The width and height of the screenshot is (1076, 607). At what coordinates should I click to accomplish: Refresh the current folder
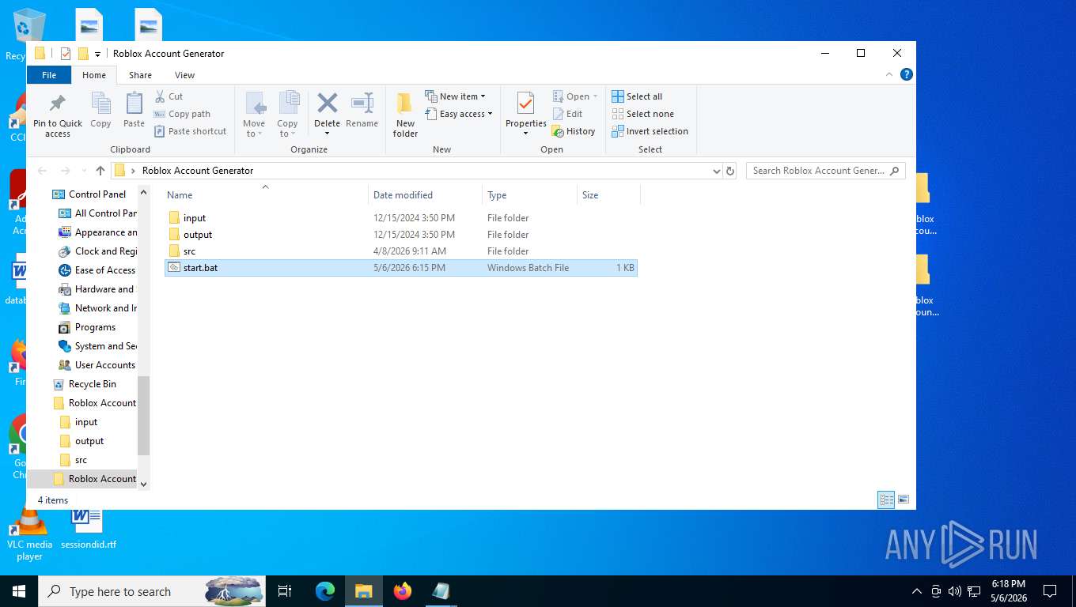730,171
